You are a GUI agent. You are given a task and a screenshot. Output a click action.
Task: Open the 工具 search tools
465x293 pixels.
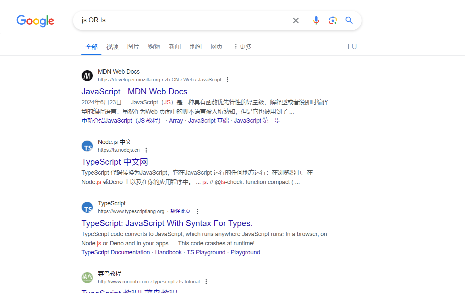point(351,47)
